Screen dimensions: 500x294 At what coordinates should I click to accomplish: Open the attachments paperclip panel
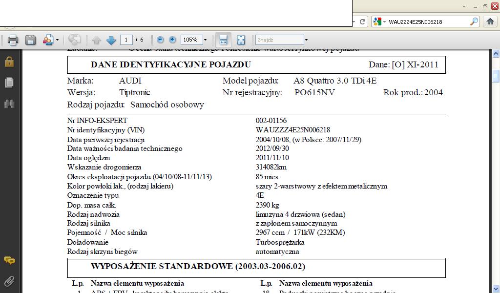point(9,281)
